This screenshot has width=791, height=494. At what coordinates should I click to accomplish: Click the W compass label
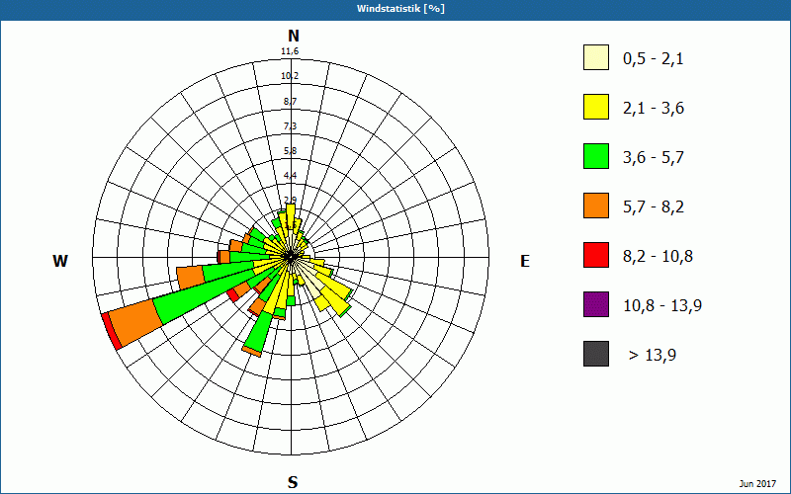click(60, 261)
